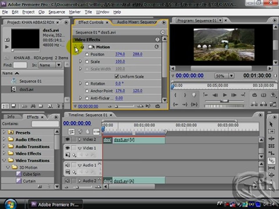The height and width of the screenshot is (209, 279).
Task: Toggle animation stopwatch for Scale
Action: pyautogui.click(x=87, y=62)
